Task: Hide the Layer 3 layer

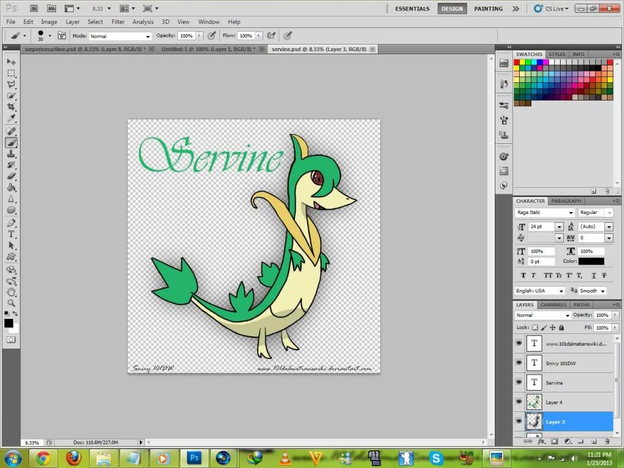Action: (519, 422)
